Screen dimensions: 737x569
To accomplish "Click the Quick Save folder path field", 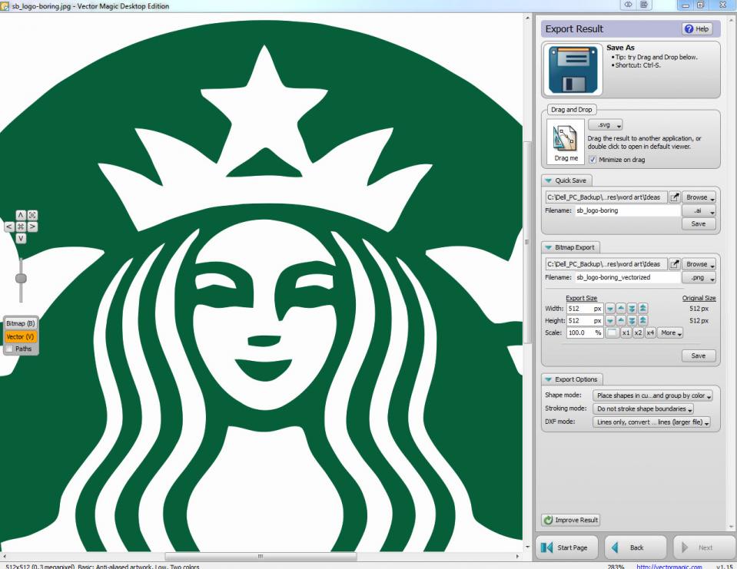I will pos(606,197).
